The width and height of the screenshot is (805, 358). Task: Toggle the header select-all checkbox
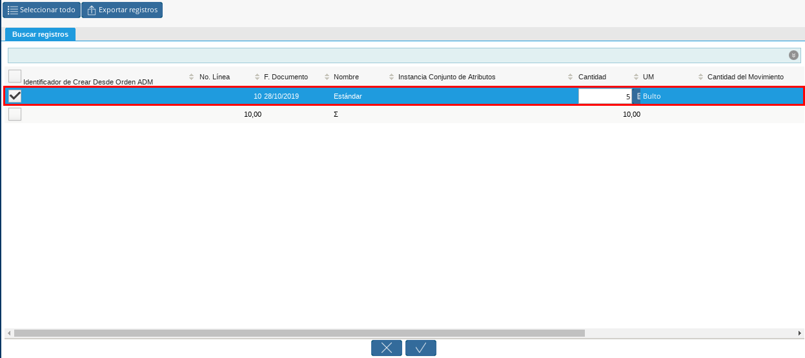[15, 76]
